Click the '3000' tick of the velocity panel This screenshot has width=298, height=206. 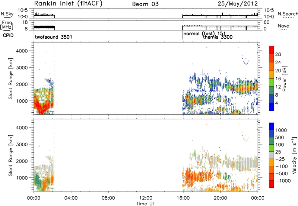pos(22,144)
